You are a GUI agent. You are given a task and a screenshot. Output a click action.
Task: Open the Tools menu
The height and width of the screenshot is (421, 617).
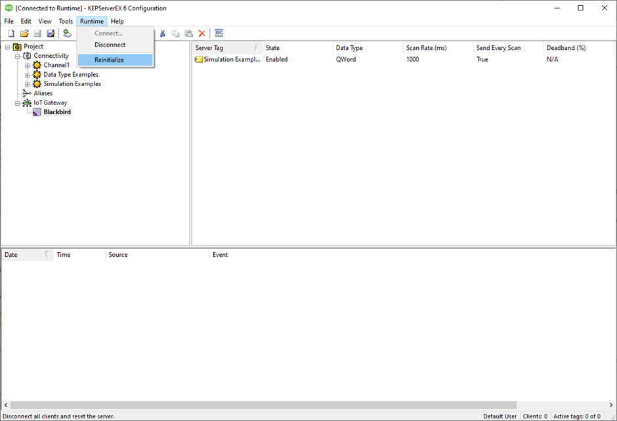66,21
